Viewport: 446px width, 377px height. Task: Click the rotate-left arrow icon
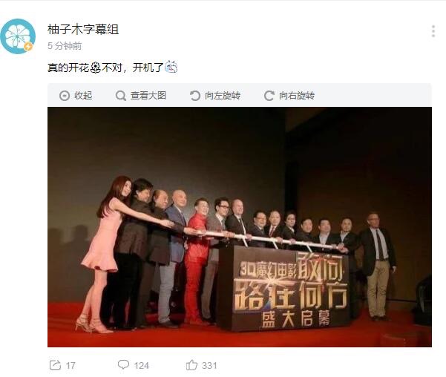pyautogui.click(x=195, y=96)
